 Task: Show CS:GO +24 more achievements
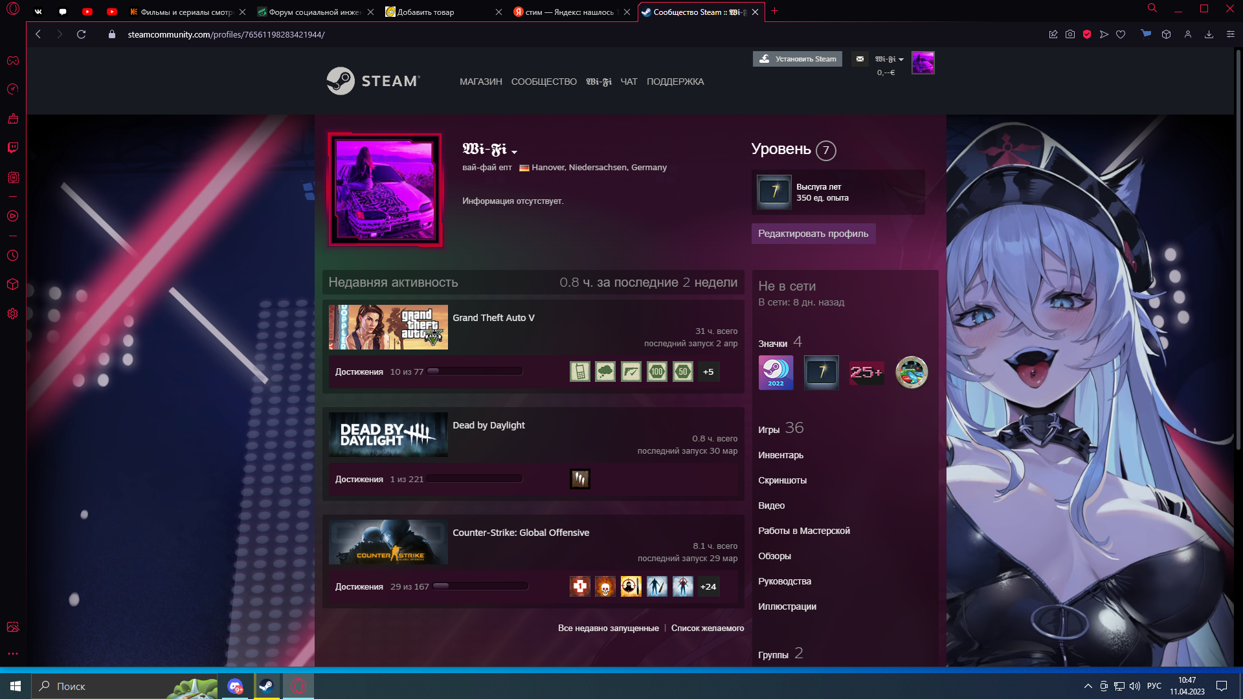coord(708,586)
